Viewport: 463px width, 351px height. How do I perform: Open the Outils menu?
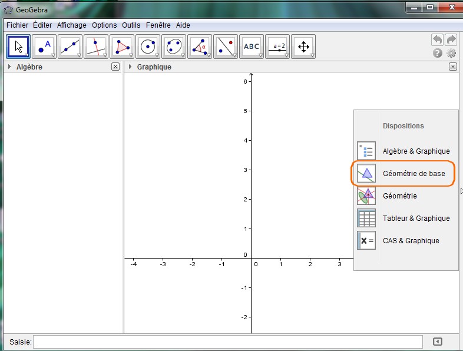(131, 25)
